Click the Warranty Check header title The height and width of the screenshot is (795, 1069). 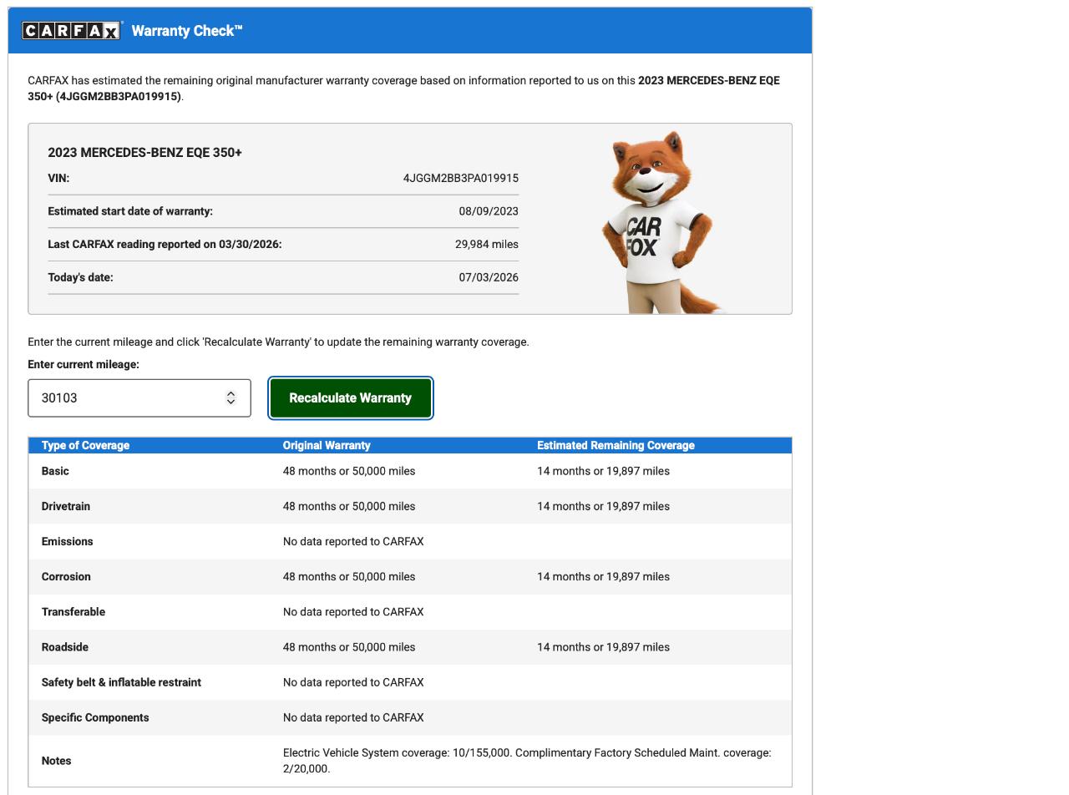pos(187,31)
